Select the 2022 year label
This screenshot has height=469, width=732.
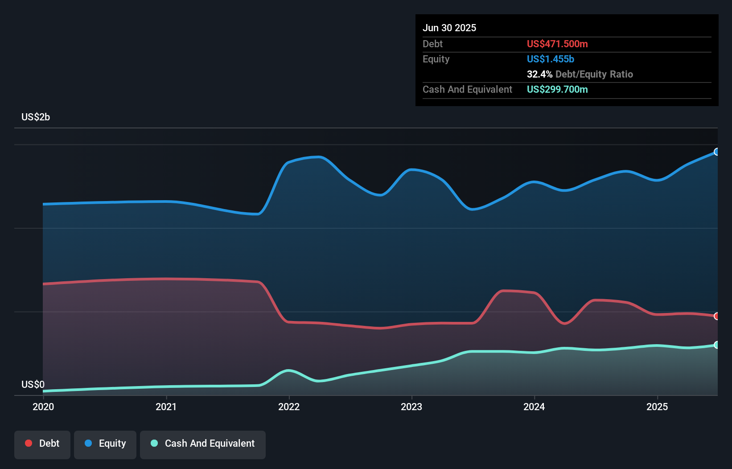click(x=289, y=407)
